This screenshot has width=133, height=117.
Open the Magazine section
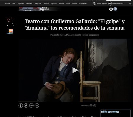pos(38,4)
